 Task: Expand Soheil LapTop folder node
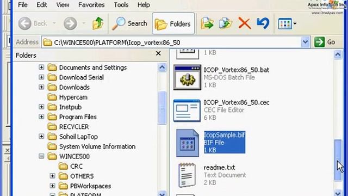coord(41,136)
